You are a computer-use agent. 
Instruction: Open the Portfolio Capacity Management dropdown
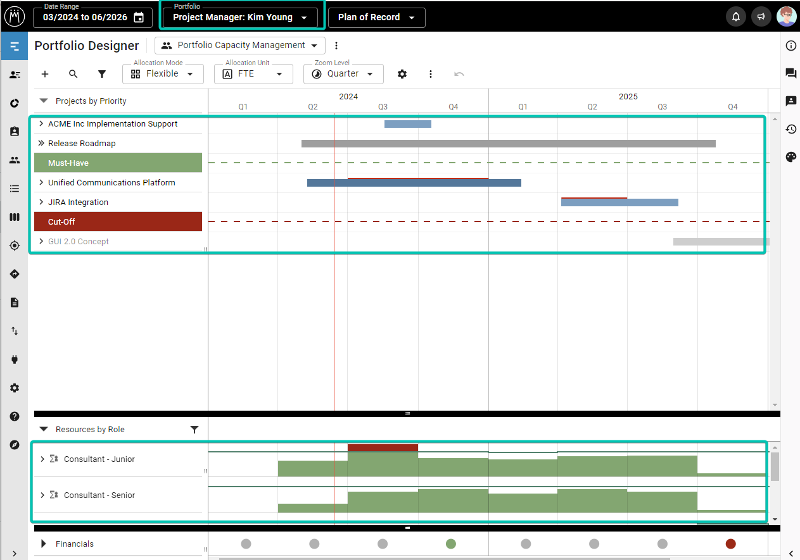pyautogui.click(x=240, y=46)
